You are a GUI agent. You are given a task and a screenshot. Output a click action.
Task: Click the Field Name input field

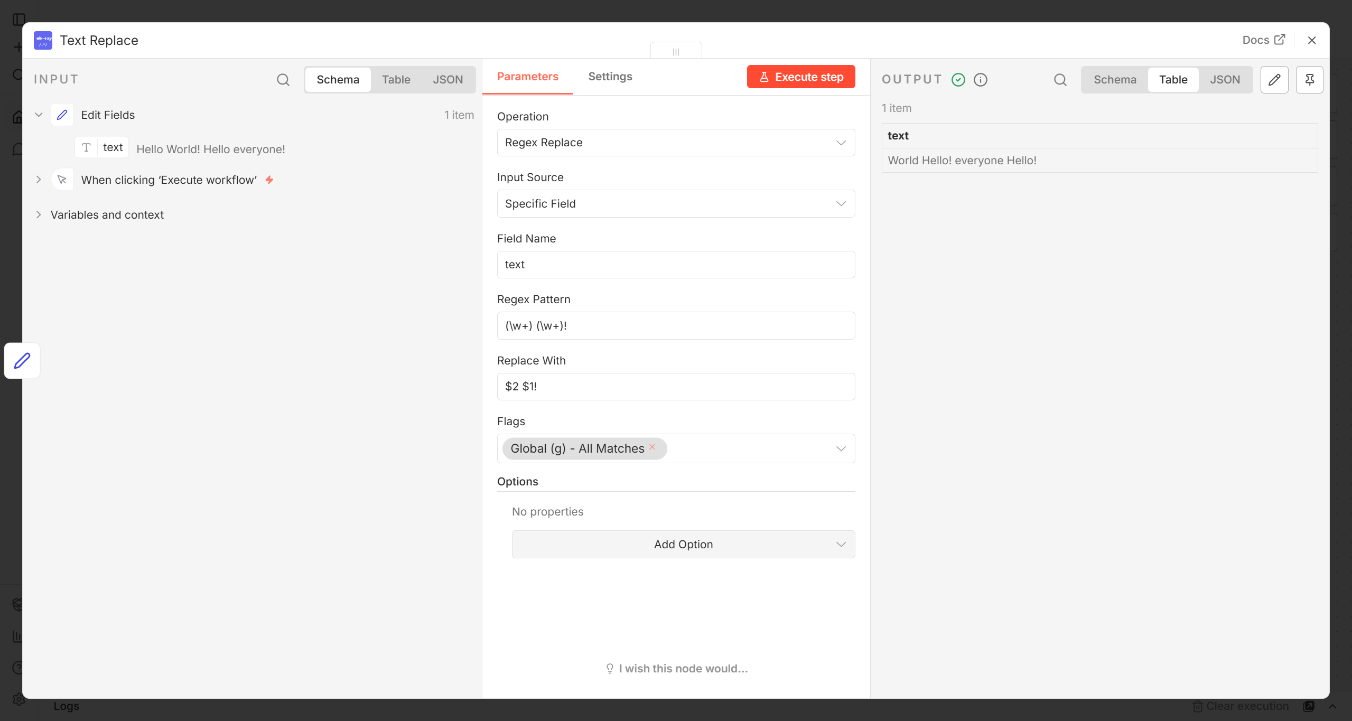[676, 265]
